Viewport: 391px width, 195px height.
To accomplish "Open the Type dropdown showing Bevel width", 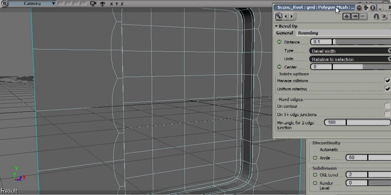I will 350,51.
